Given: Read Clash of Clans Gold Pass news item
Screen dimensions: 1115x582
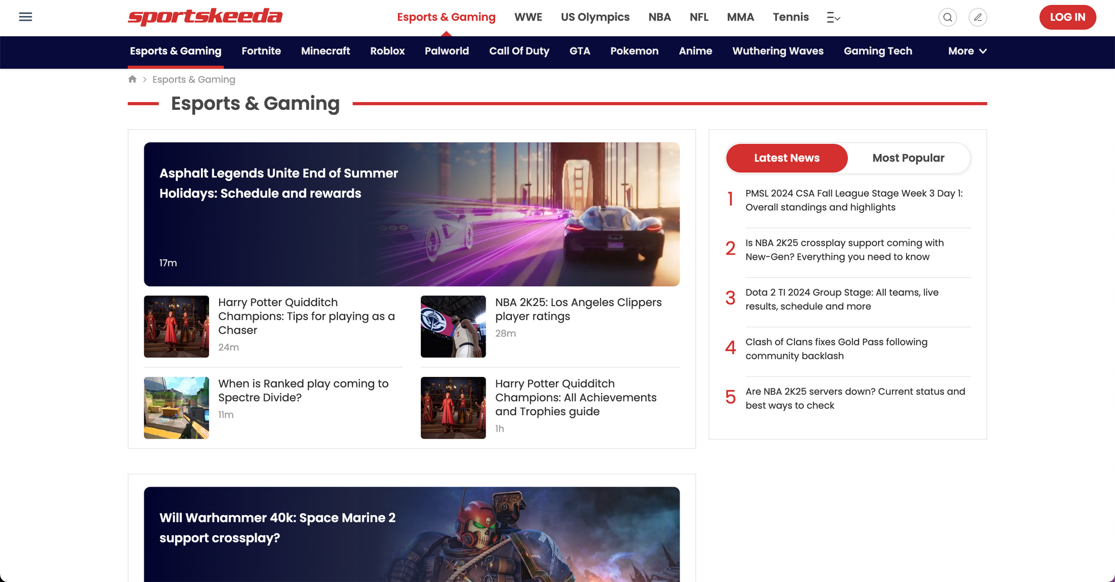Looking at the screenshot, I should pos(836,349).
